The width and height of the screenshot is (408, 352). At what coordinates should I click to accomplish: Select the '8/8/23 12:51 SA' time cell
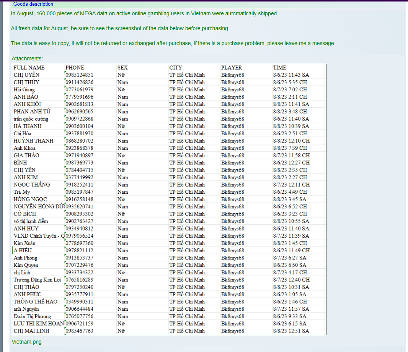[x=291, y=331]
